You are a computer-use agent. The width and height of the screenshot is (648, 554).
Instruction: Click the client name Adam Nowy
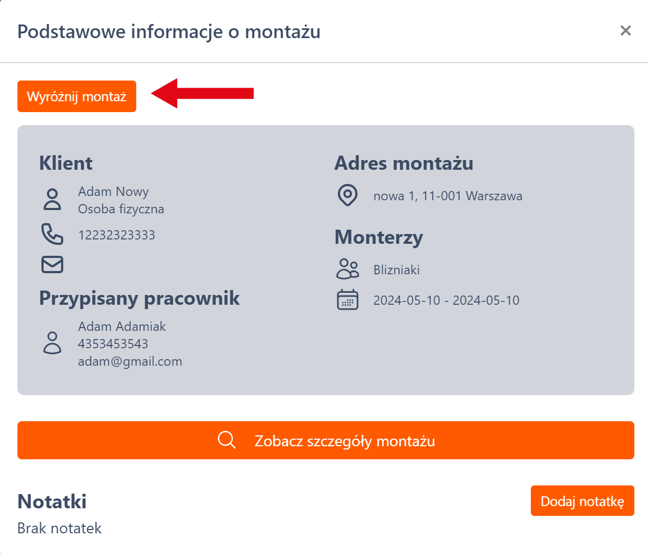[113, 192]
